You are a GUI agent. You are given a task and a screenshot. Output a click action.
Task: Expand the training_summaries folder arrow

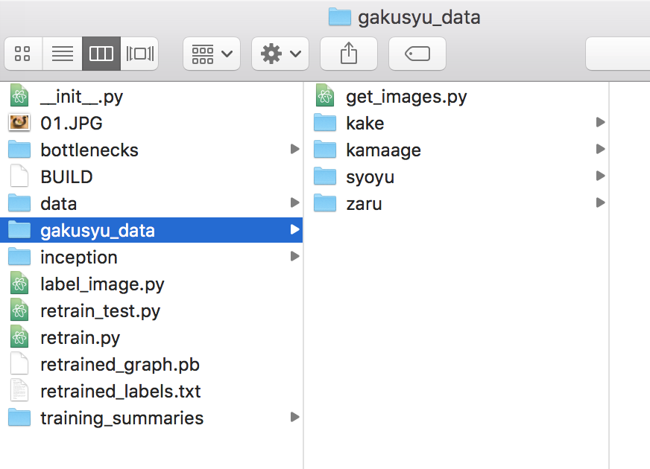pyautogui.click(x=294, y=418)
